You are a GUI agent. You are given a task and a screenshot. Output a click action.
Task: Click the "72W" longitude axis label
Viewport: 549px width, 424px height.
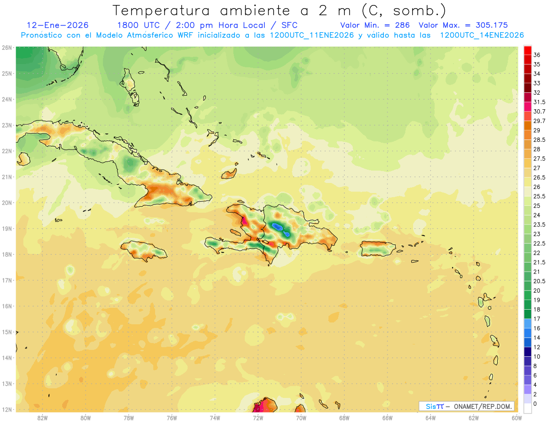click(x=258, y=418)
